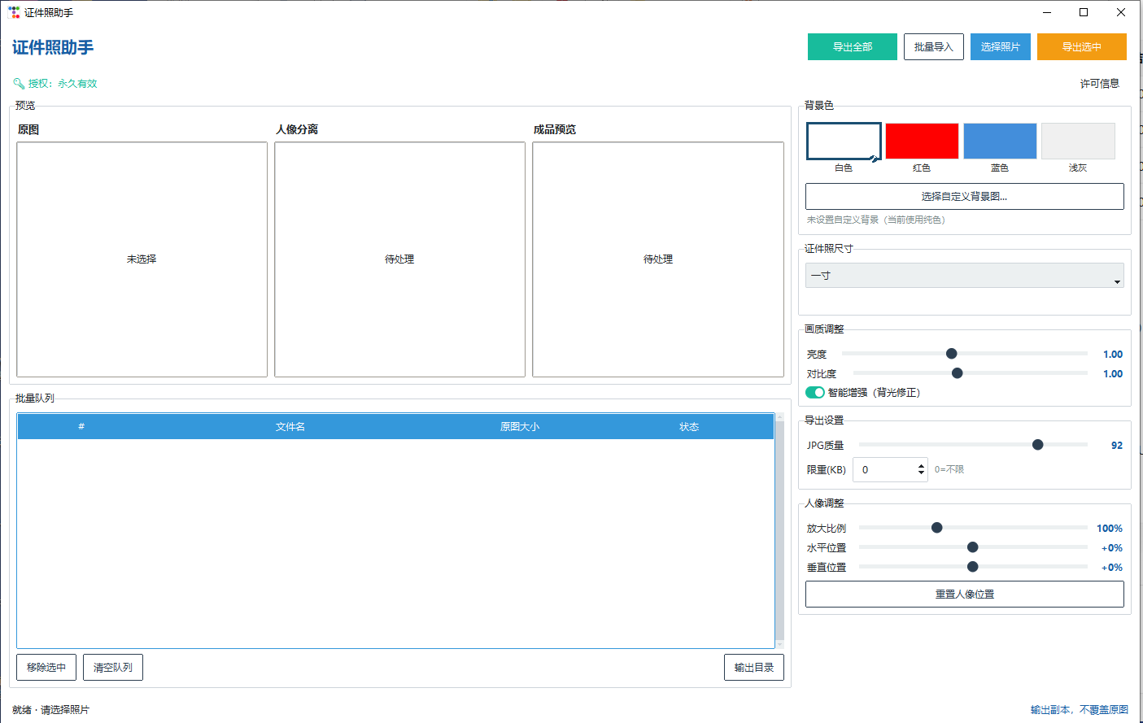1143x723 pixels.
Task: Open the 证件照尺寸 size dropdown
Action: click(x=965, y=276)
